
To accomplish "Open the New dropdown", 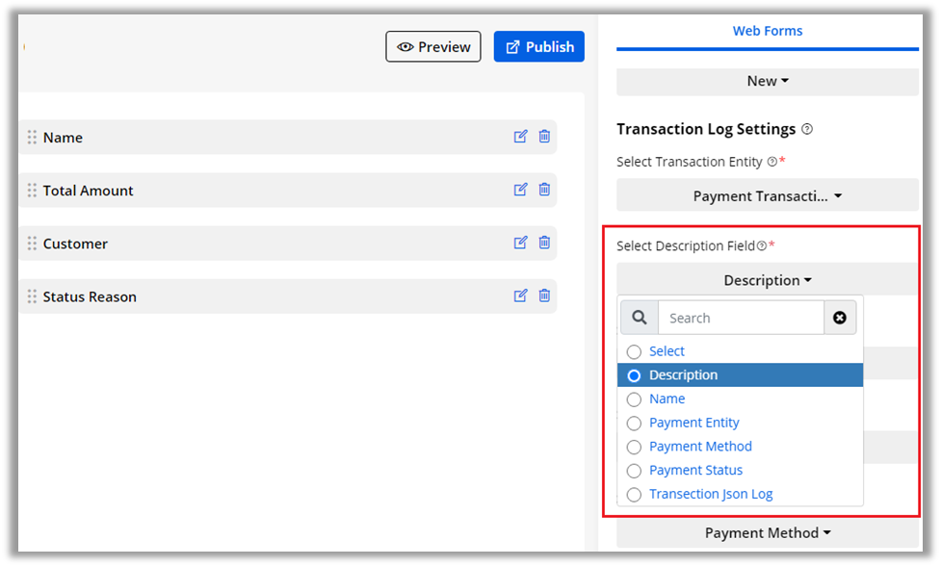I will click(767, 81).
